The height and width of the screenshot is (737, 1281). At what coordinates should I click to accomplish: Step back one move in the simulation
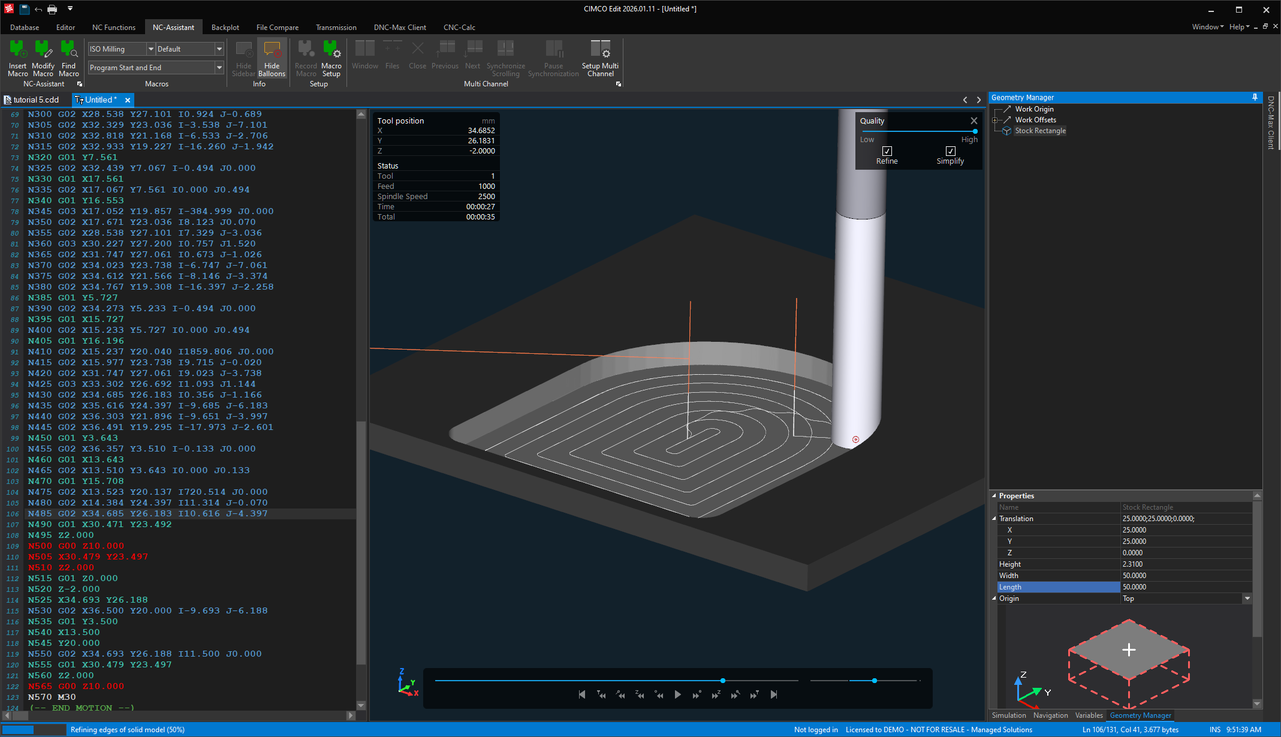click(x=659, y=694)
